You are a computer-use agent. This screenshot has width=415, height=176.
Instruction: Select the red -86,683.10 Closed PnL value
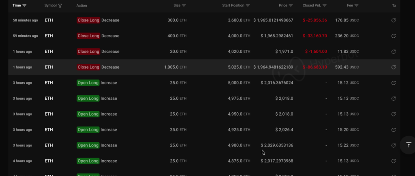[314, 67]
